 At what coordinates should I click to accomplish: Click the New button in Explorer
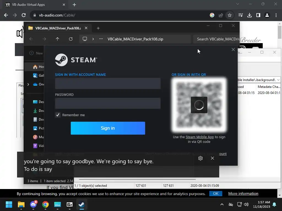click(36, 53)
